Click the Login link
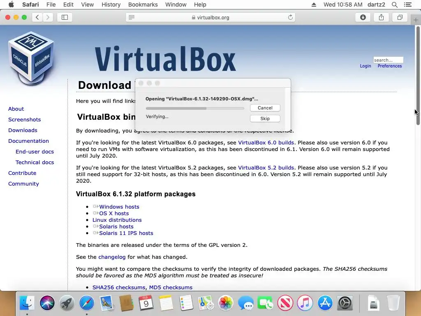The height and width of the screenshot is (316, 421). click(x=365, y=66)
